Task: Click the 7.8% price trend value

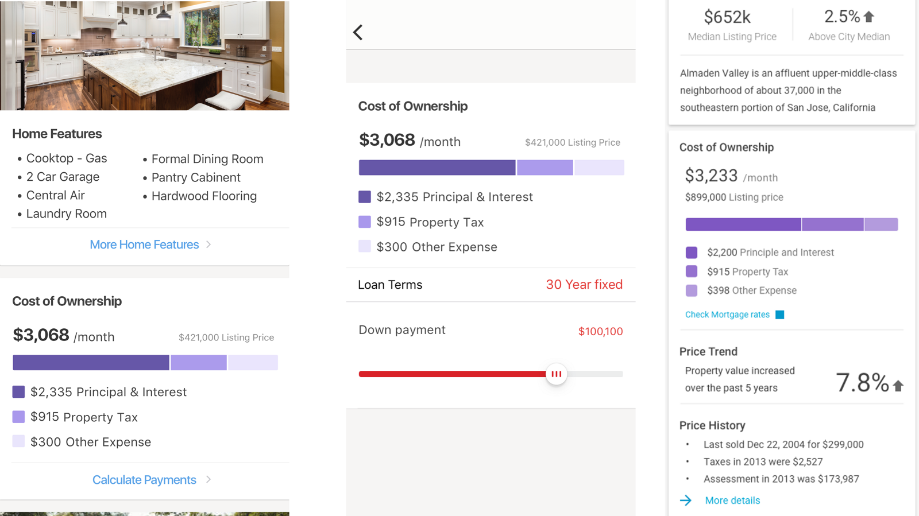Action: [862, 382]
